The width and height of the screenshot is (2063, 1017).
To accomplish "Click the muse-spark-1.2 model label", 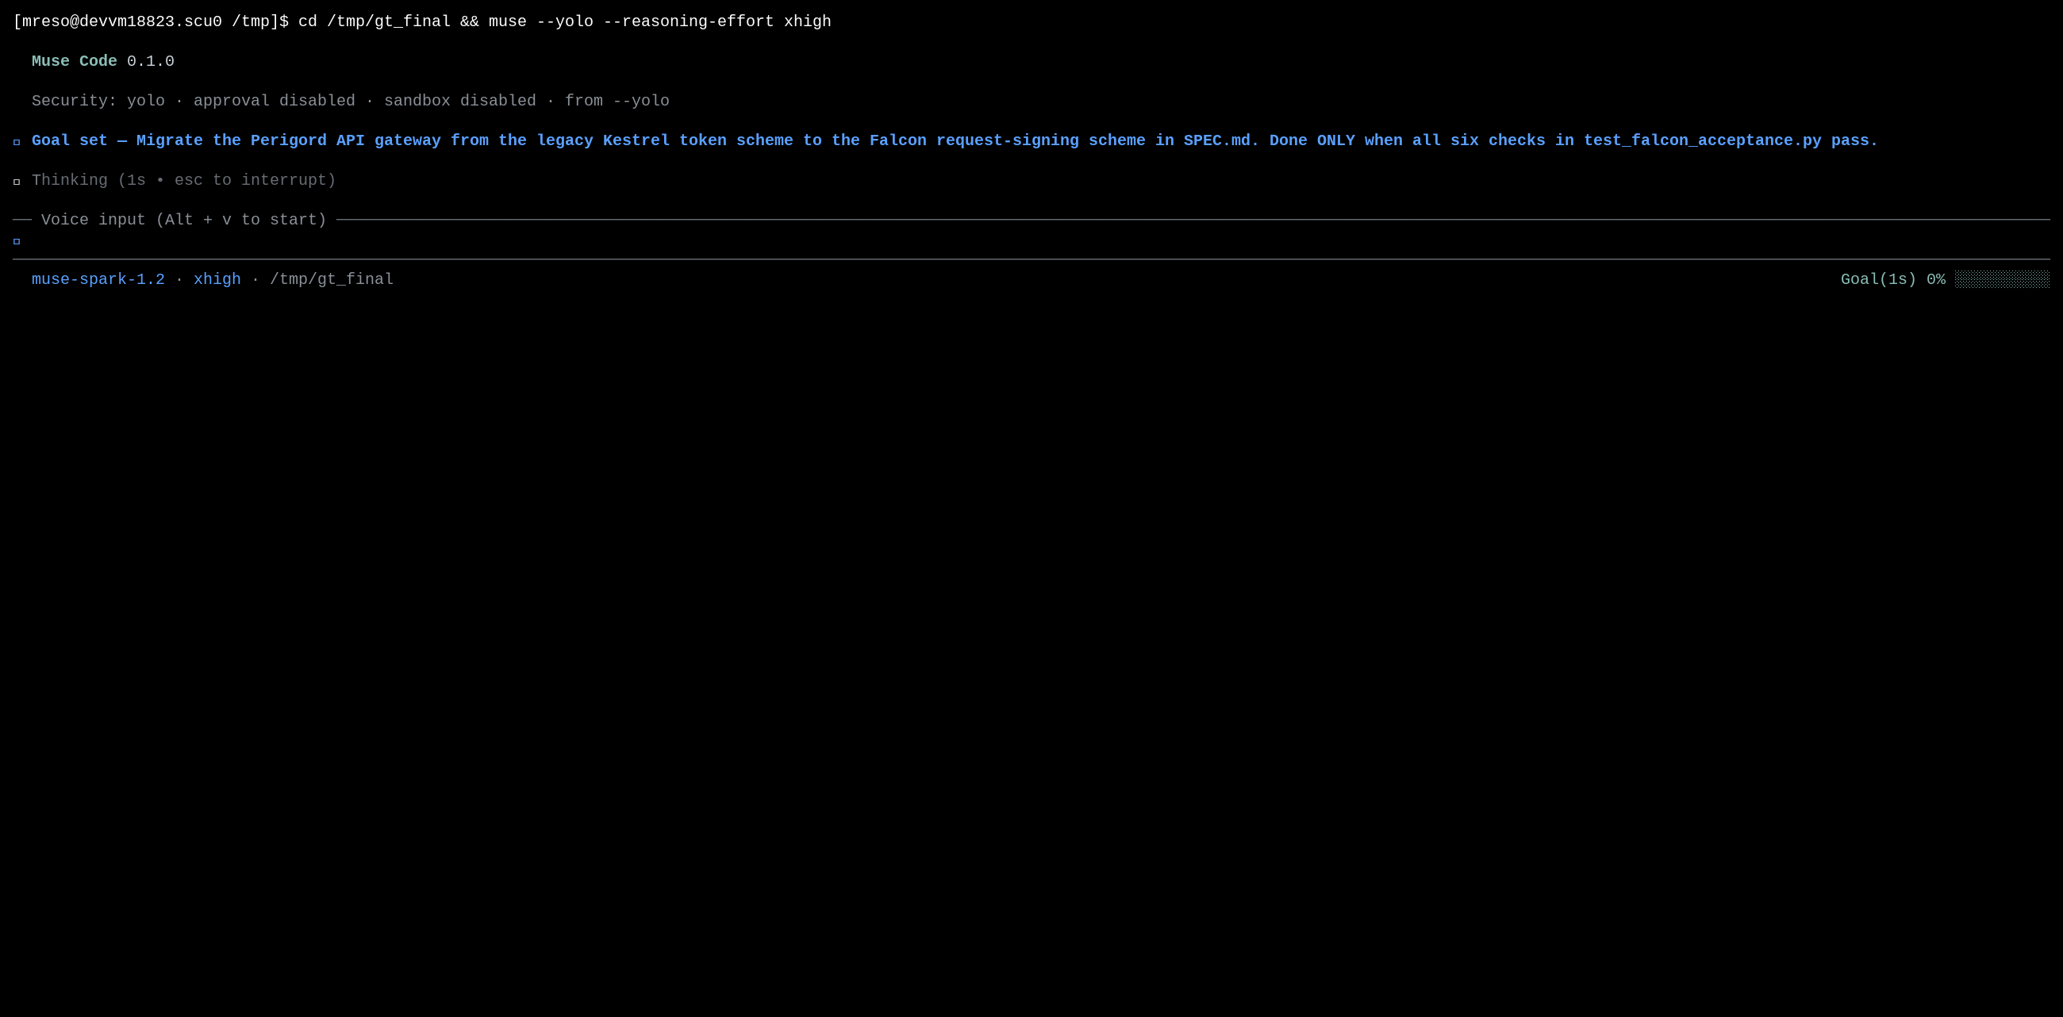I will coord(98,279).
